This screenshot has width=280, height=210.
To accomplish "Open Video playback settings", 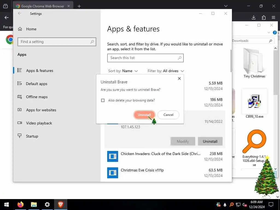I will tap(39, 123).
